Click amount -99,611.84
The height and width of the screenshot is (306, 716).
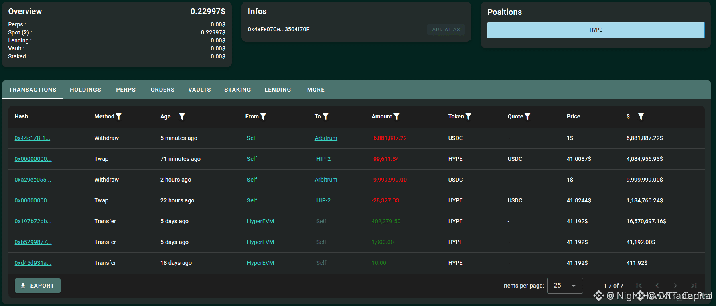click(385, 159)
